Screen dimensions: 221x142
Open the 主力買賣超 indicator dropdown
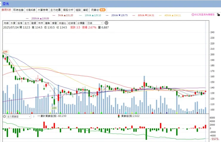19,117
